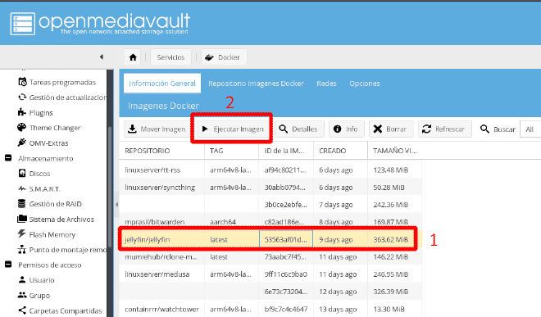Image resolution: width=541 pixels, height=317 pixels.
Task: Open the Servicios breadcrumb
Action: [170, 57]
